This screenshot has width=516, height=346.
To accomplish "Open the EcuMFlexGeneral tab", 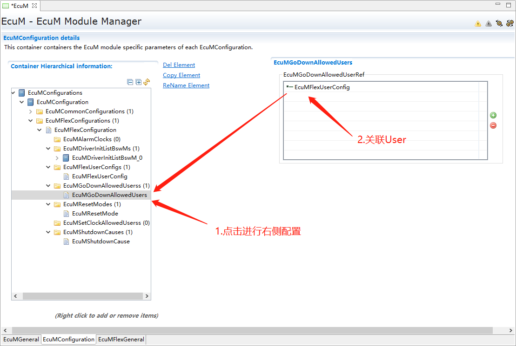I will tap(121, 339).
